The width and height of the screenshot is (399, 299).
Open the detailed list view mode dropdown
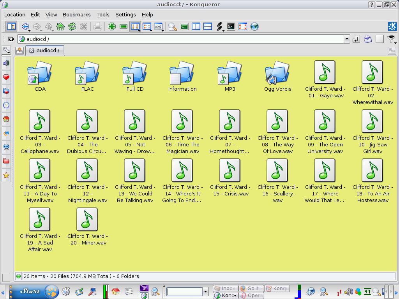pos(151,30)
